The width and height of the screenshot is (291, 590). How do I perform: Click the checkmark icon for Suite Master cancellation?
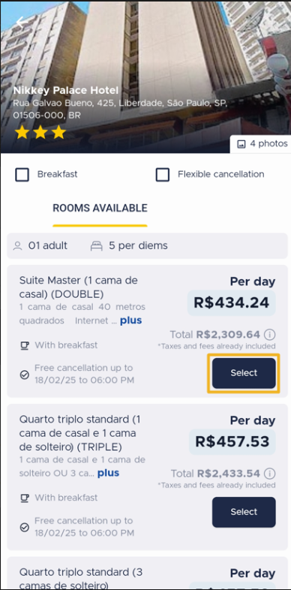[x=25, y=375]
